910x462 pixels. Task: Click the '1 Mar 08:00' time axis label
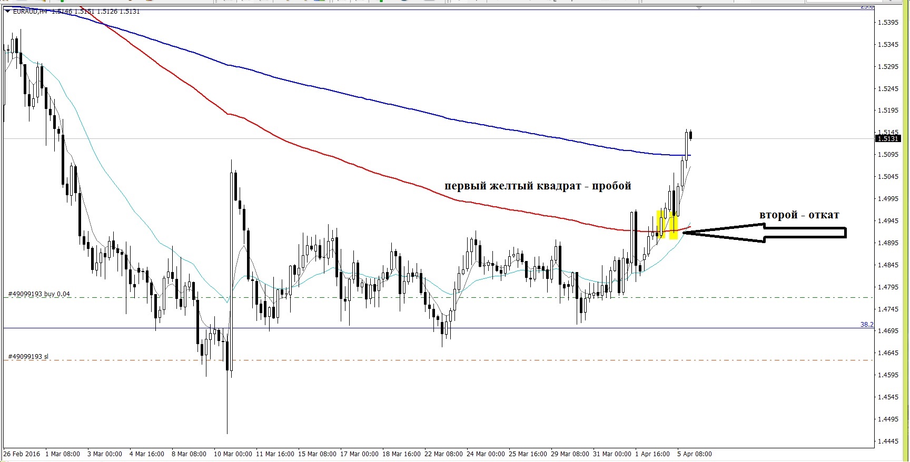(63, 454)
